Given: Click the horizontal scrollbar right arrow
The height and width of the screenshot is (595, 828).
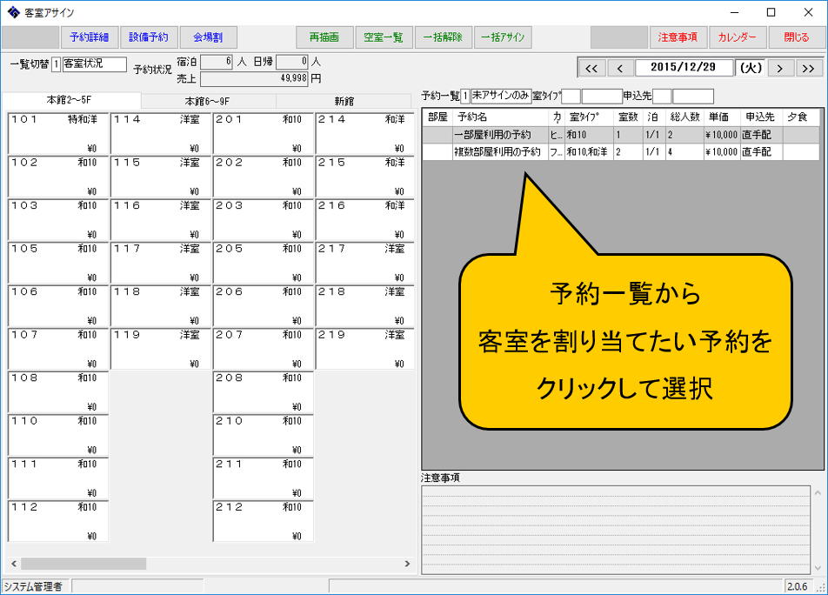Looking at the screenshot, I should pos(406,564).
